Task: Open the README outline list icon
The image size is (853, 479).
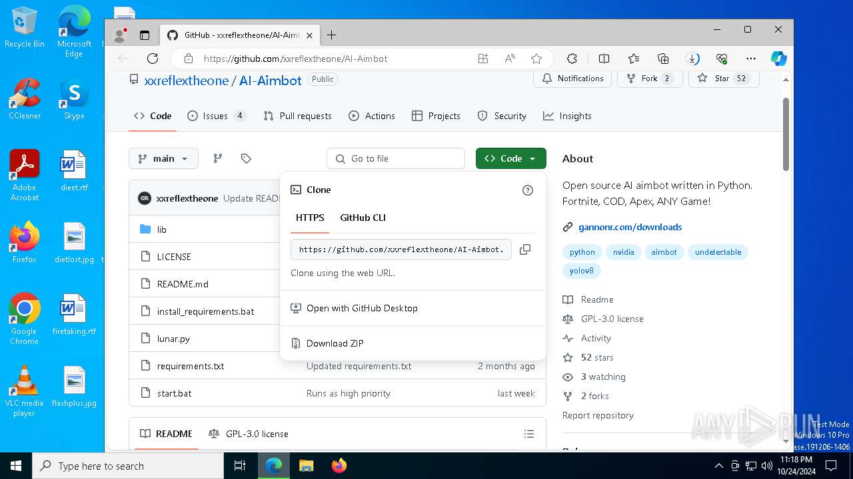Action: coord(529,434)
